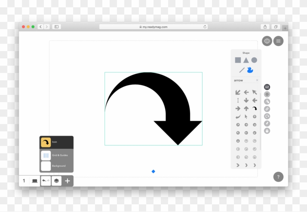
Task: Pick the thick up arrow icon
Action: point(246,108)
